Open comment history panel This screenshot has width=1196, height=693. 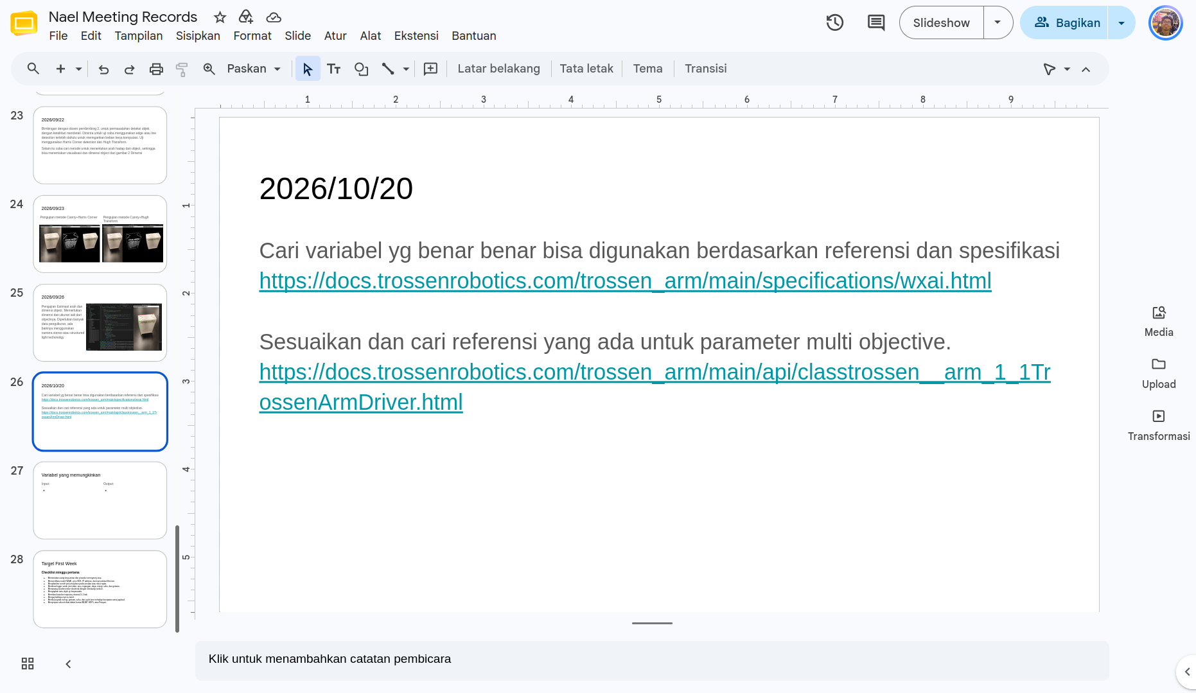point(876,22)
